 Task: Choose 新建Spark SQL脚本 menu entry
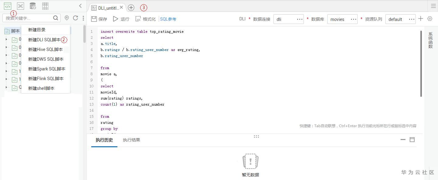click(x=47, y=69)
